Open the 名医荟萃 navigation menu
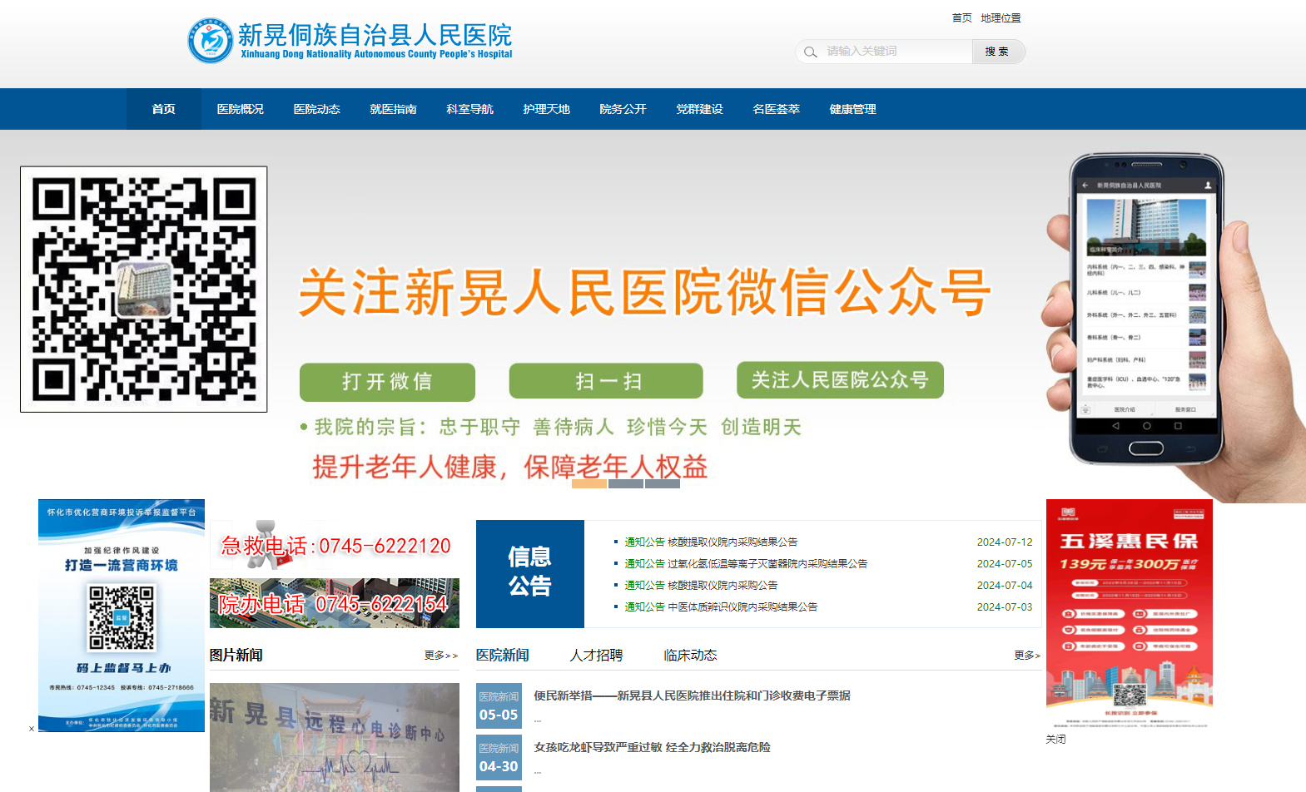The width and height of the screenshot is (1306, 792). pos(776,109)
